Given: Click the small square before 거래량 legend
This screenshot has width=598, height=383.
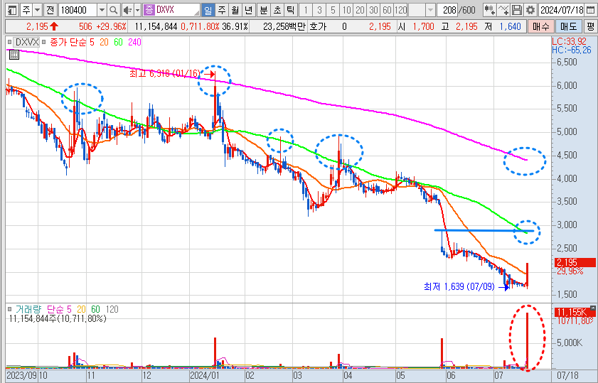Looking at the screenshot, I should [x=9, y=309].
